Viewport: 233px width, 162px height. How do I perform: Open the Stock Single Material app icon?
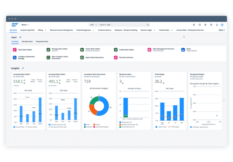183,50
